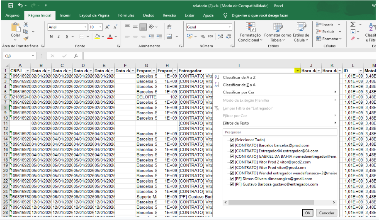The image size is (379, 220).
Task: Uncheck [PF] Dimas Olivera checkbox
Action: [232, 178]
